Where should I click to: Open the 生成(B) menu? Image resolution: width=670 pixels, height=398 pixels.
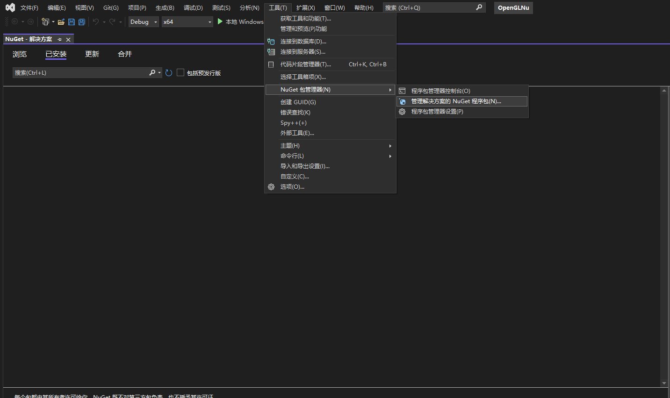click(165, 8)
